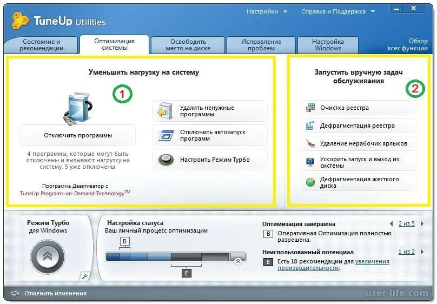Run Очистка реестра task
The width and height of the screenshot is (437, 304).
pos(359,108)
